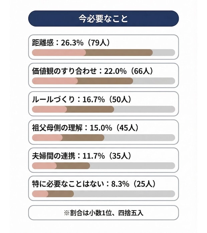Click grey unfilled part of 特に必要なことはない bar

(x=124, y=194)
